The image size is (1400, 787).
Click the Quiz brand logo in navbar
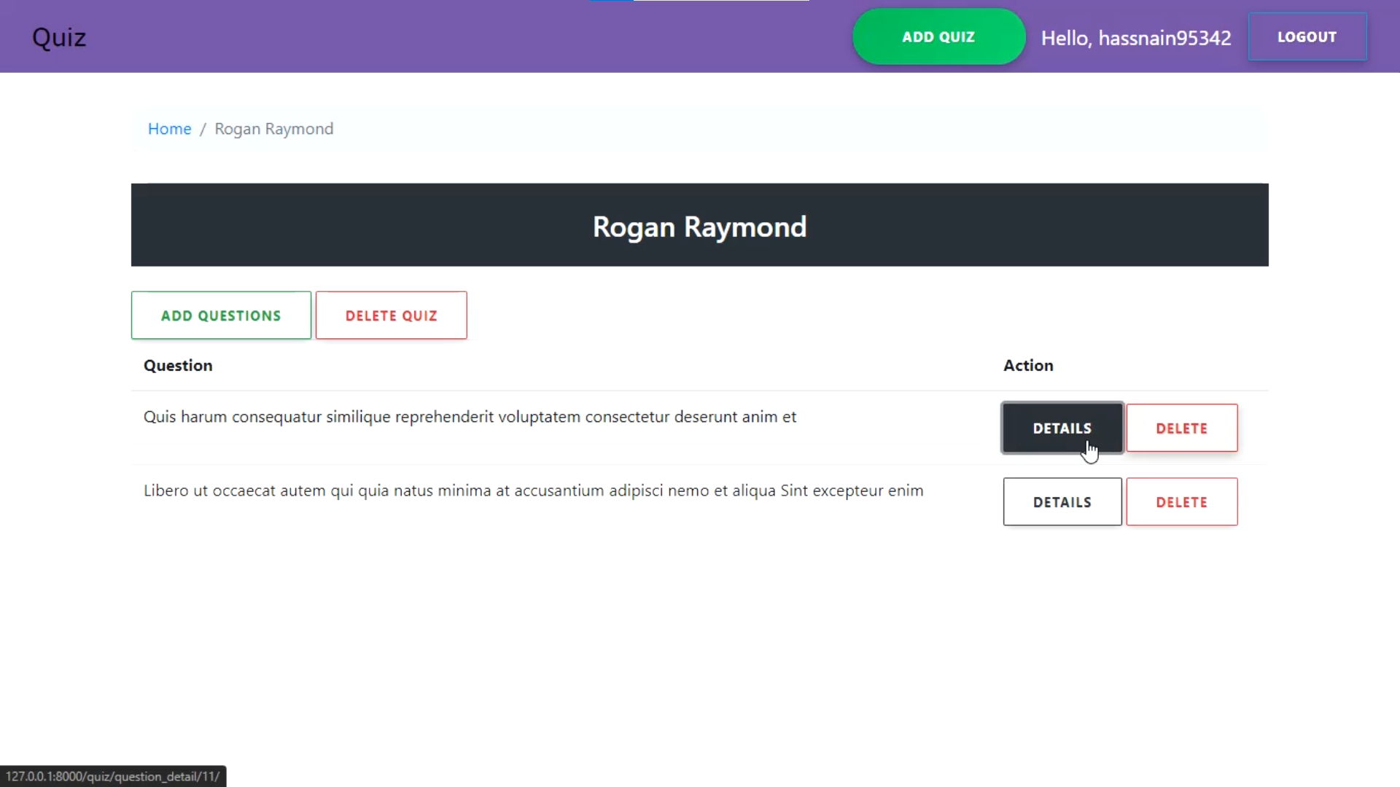[x=59, y=37]
